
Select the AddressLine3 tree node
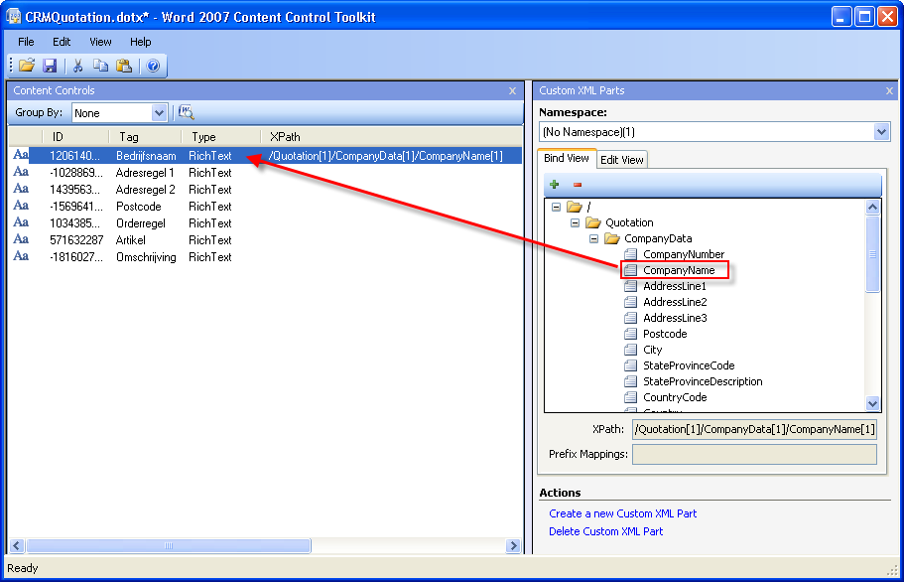click(x=675, y=318)
